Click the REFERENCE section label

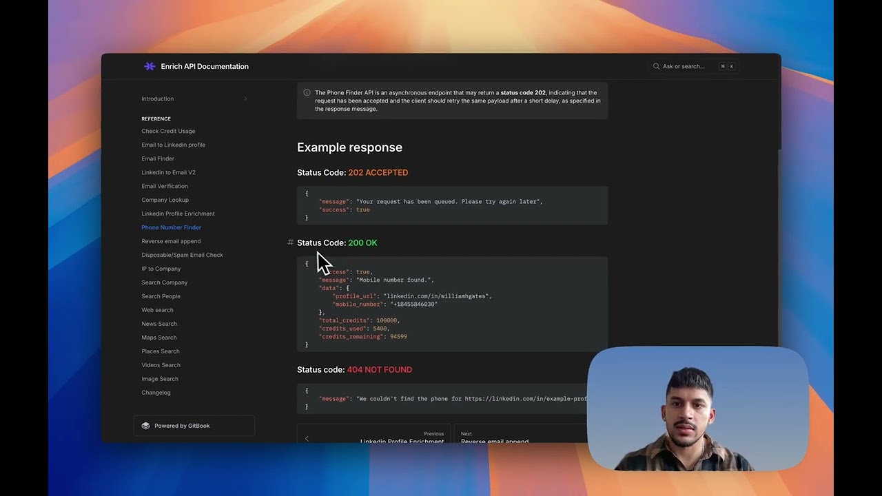point(156,118)
